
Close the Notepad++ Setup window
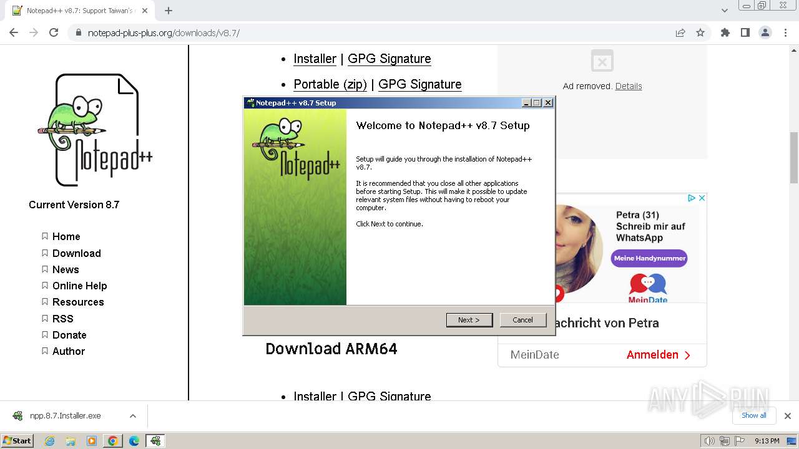pyautogui.click(x=547, y=103)
